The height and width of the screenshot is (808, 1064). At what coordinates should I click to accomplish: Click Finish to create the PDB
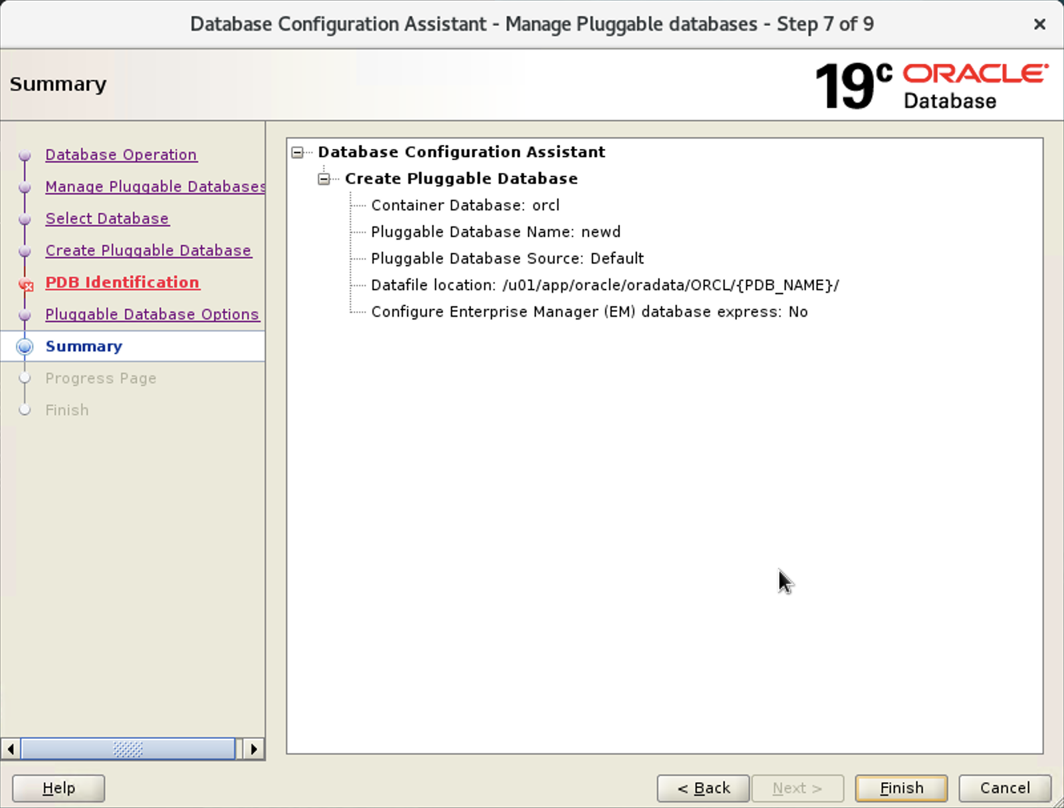click(901, 788)
